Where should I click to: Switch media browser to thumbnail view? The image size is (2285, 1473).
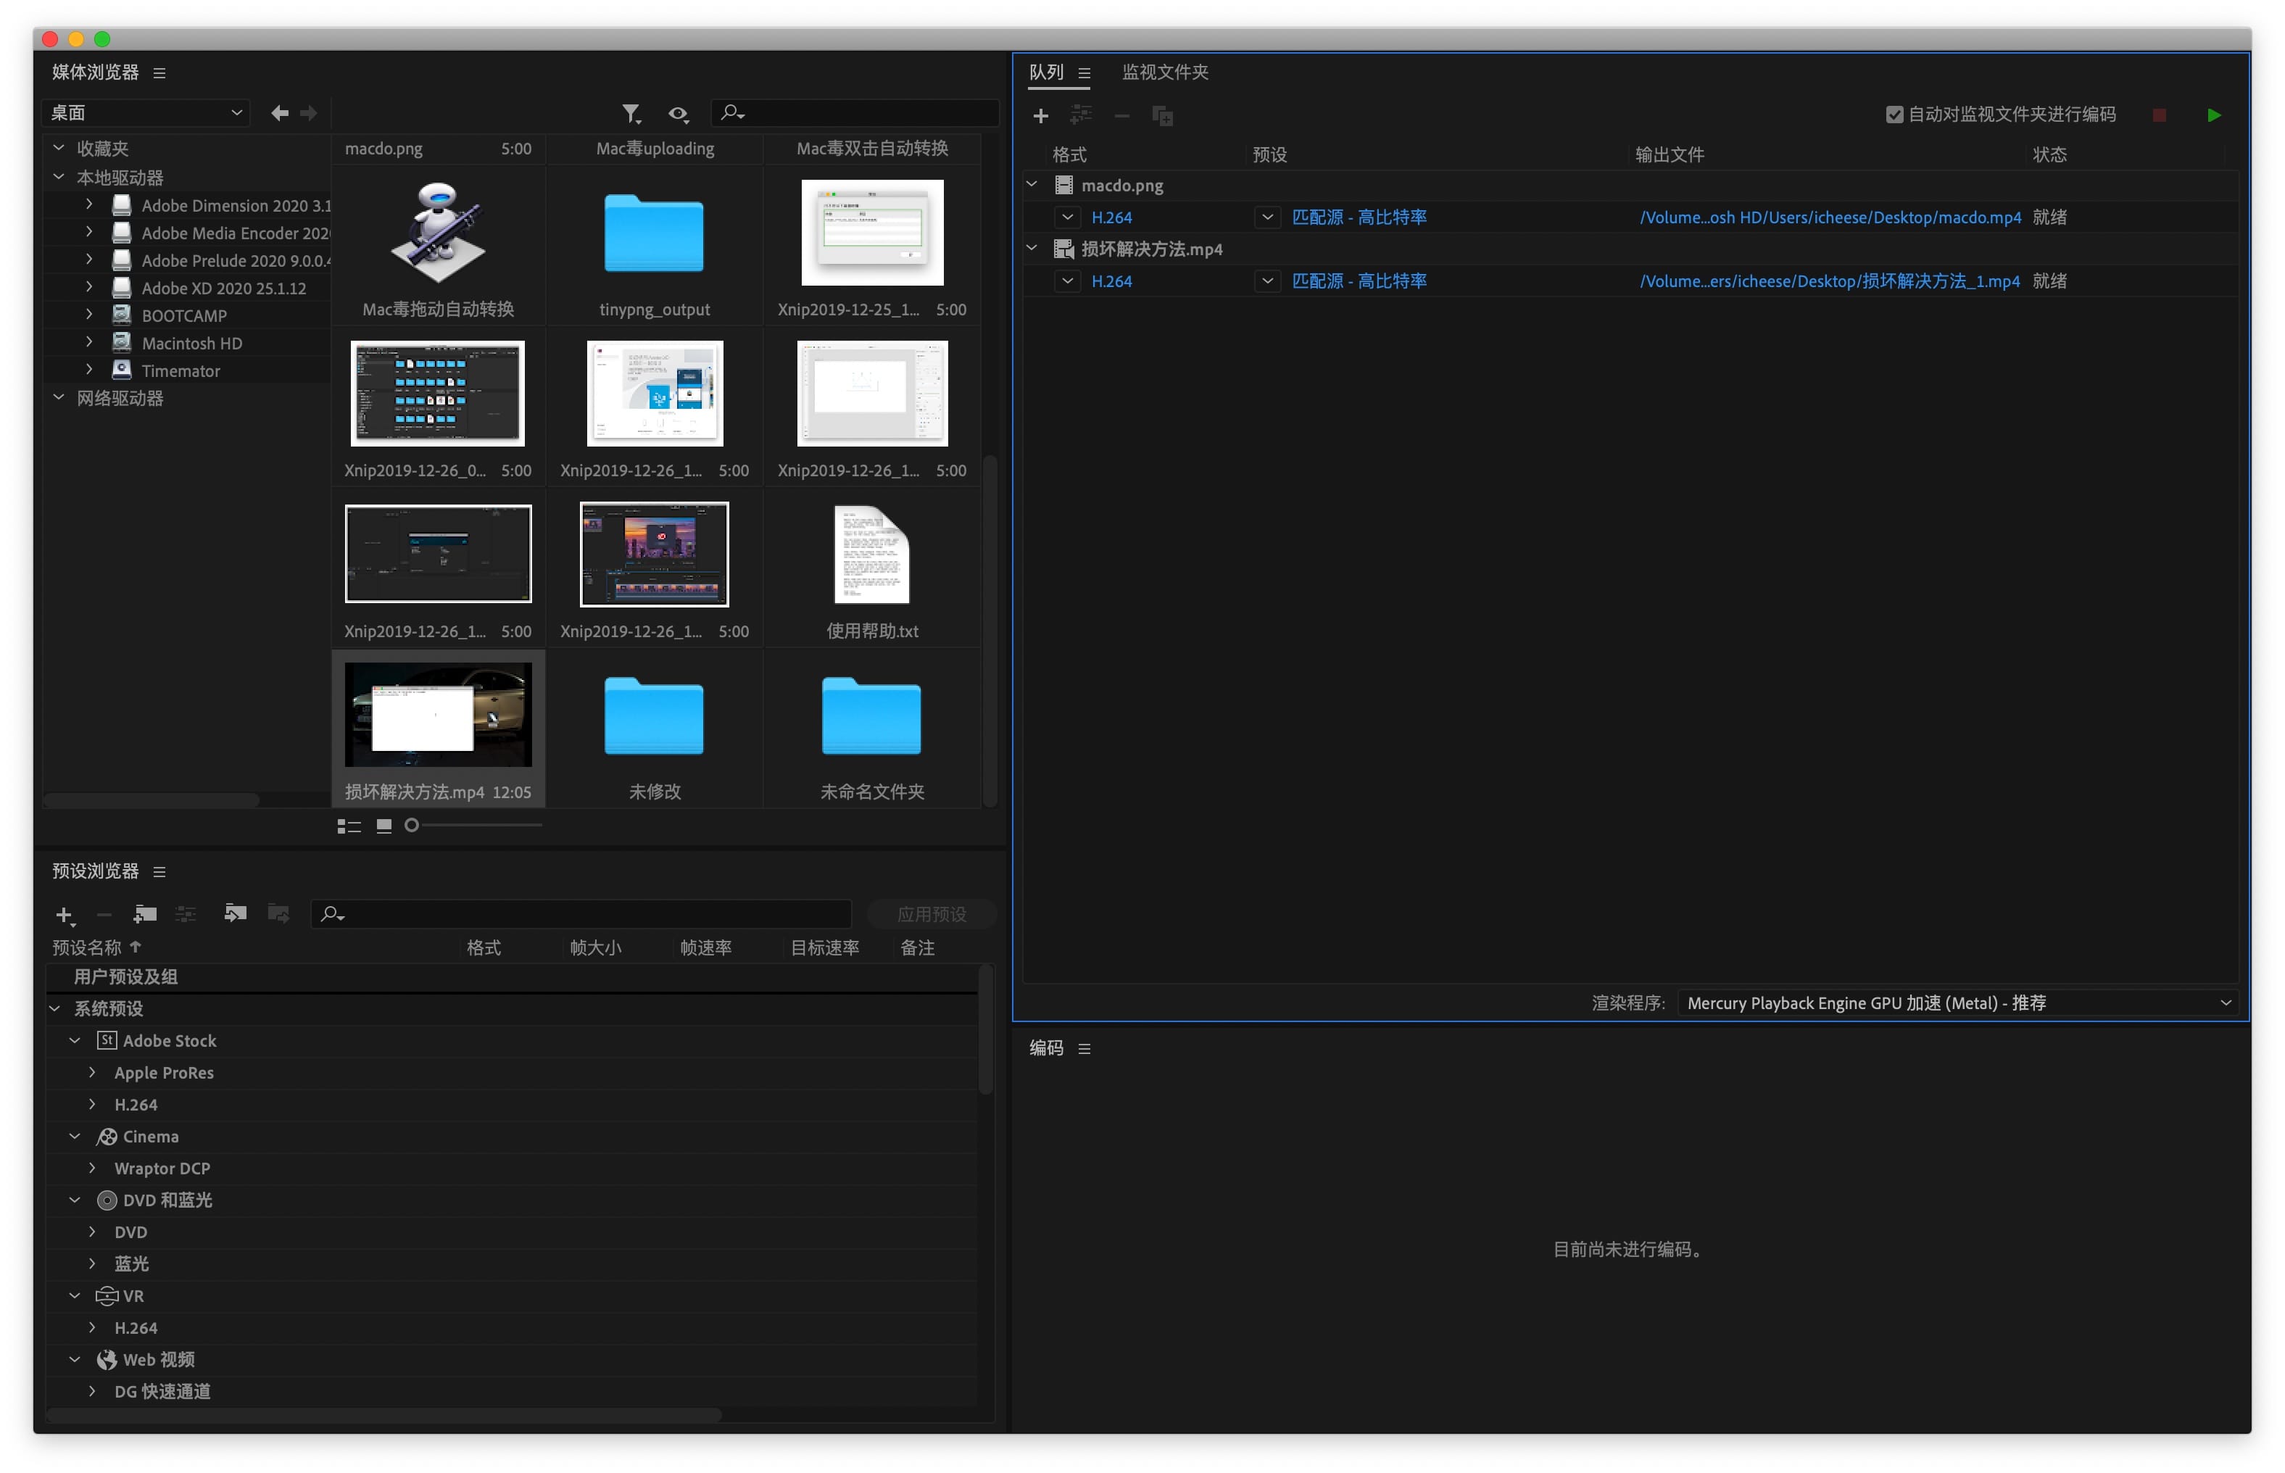pyautogui.click(x=383, y=826)
